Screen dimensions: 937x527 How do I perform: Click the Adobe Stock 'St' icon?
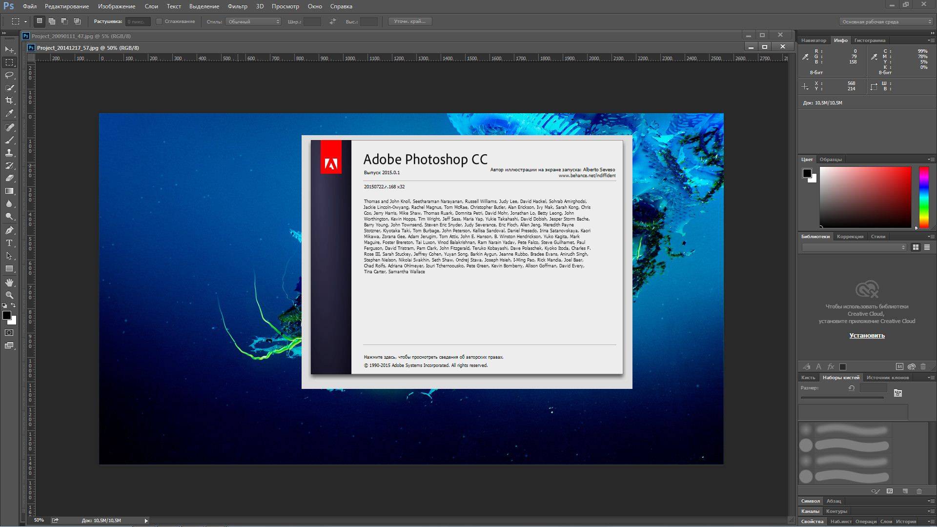899,366
